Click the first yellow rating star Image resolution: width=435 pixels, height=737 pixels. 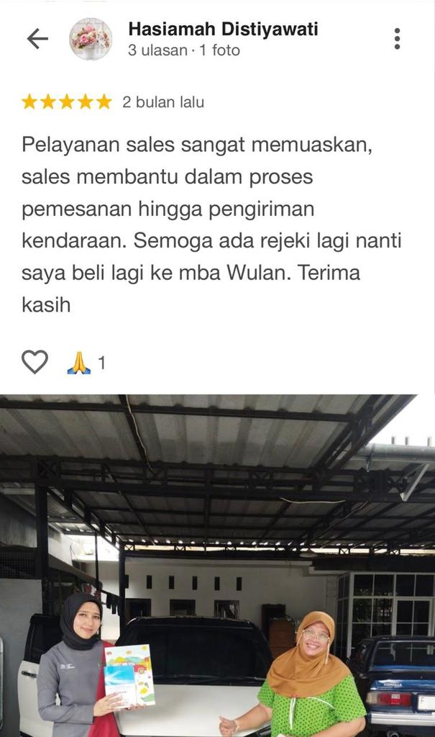29,101
